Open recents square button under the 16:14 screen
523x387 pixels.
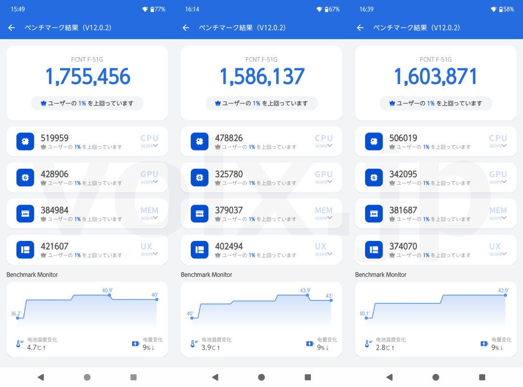[308, 377]
